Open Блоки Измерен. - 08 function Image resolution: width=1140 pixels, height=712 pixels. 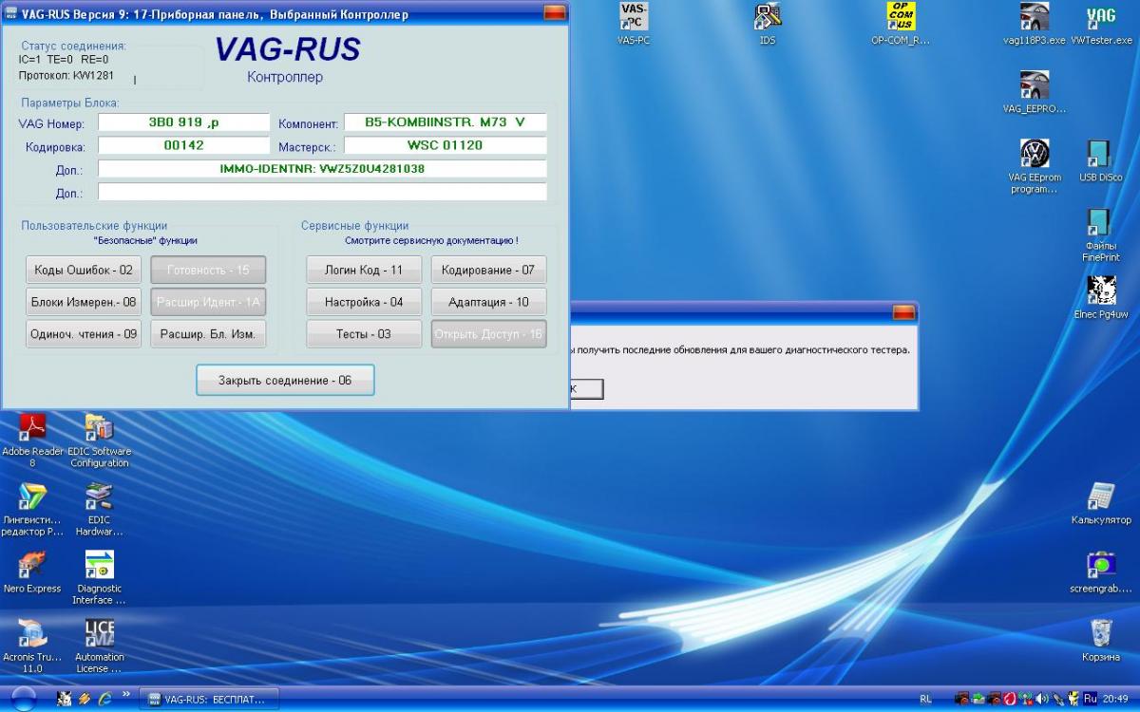pos(84,302)
